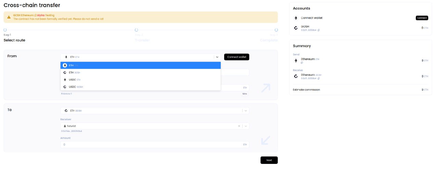438x170 pixels.
Task: Copy the Receive address in Summary
Action: click(319, 79)
